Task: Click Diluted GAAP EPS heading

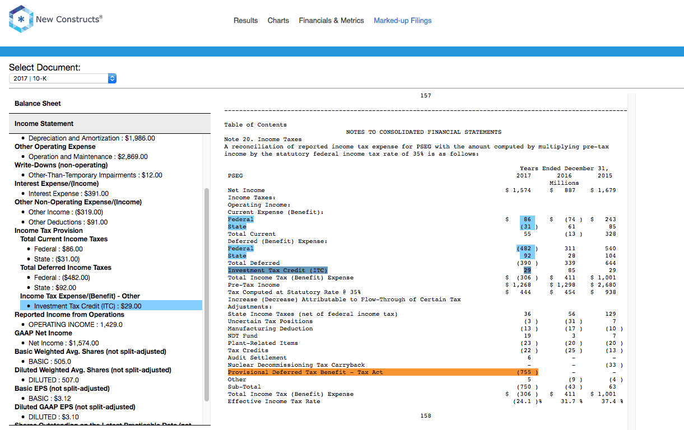Action: [75, 407]
